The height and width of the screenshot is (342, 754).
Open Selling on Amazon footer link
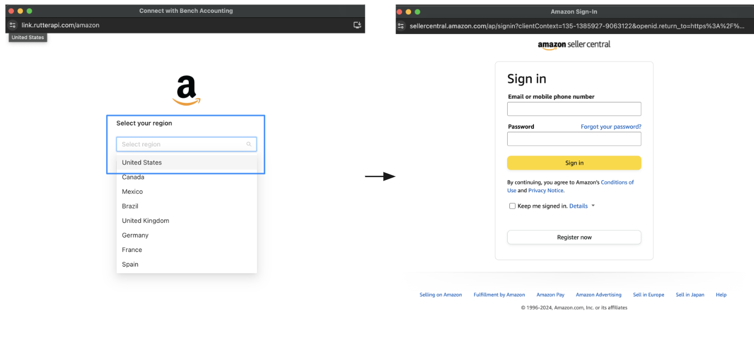coord(441,294)
